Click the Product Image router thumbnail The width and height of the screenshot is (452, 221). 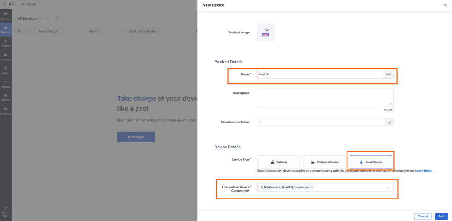click(265, 33)
